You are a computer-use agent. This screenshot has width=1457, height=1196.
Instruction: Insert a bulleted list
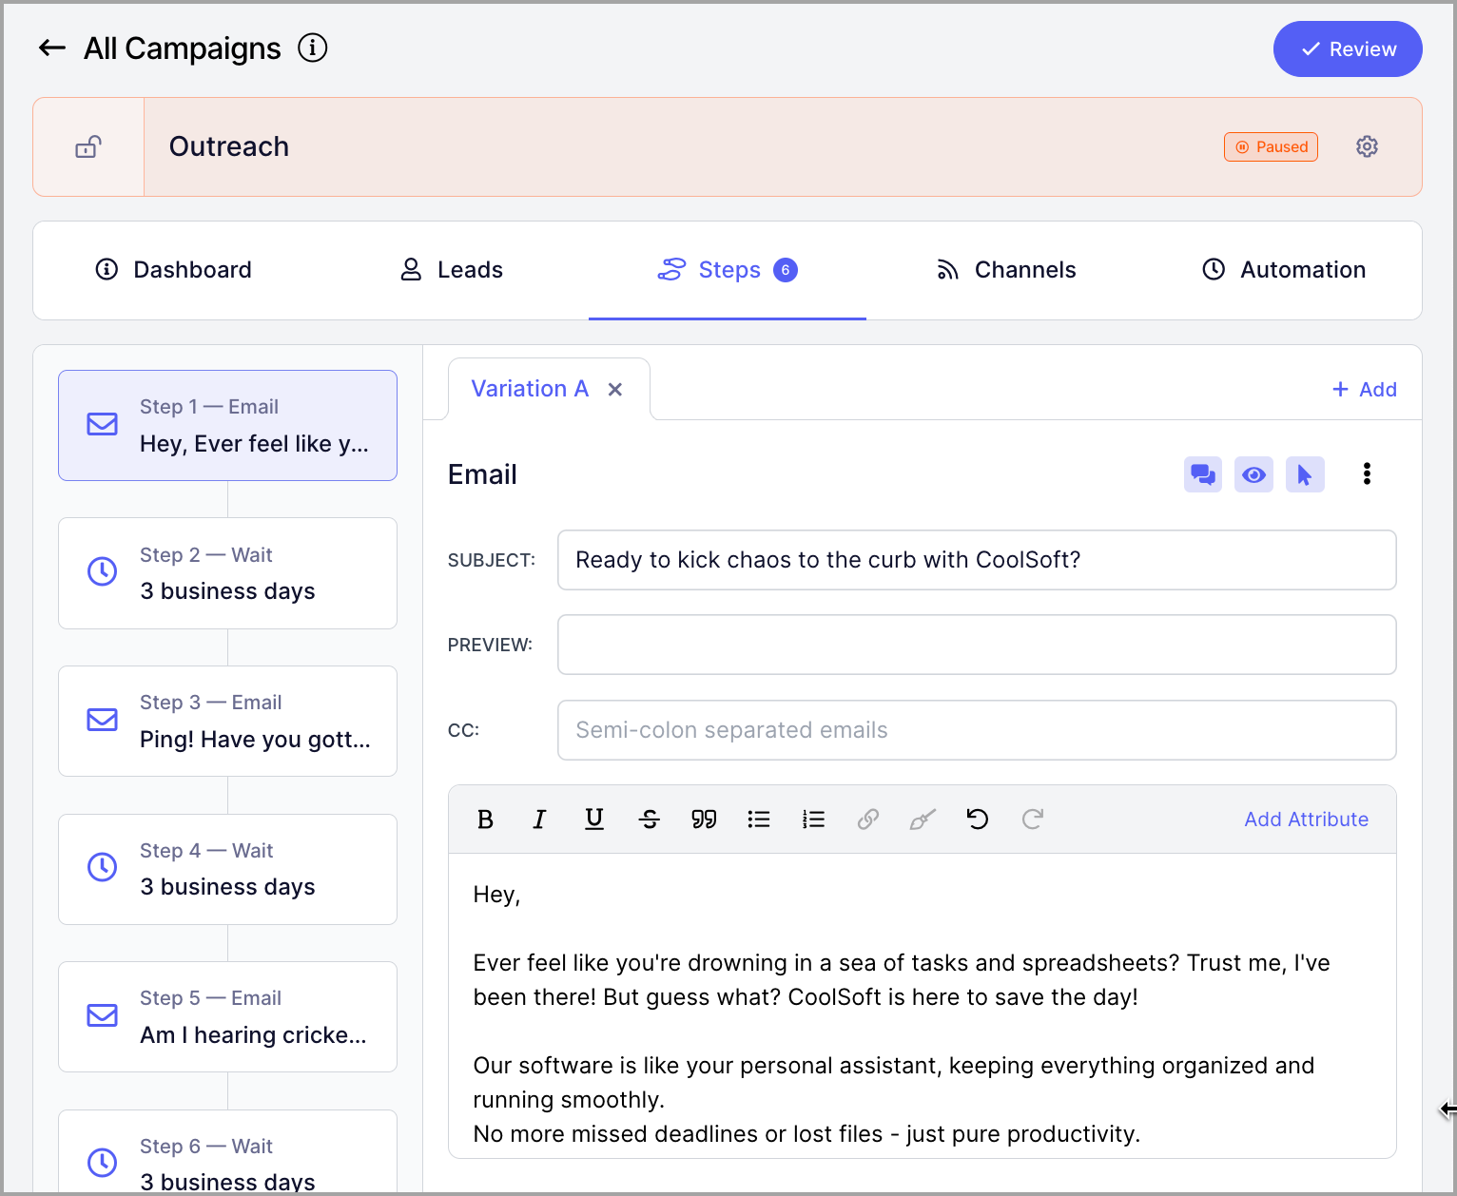(759, 820)
